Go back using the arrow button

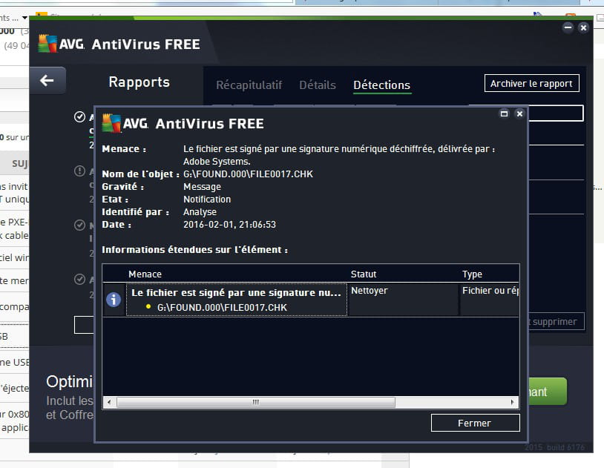point(47,81)
